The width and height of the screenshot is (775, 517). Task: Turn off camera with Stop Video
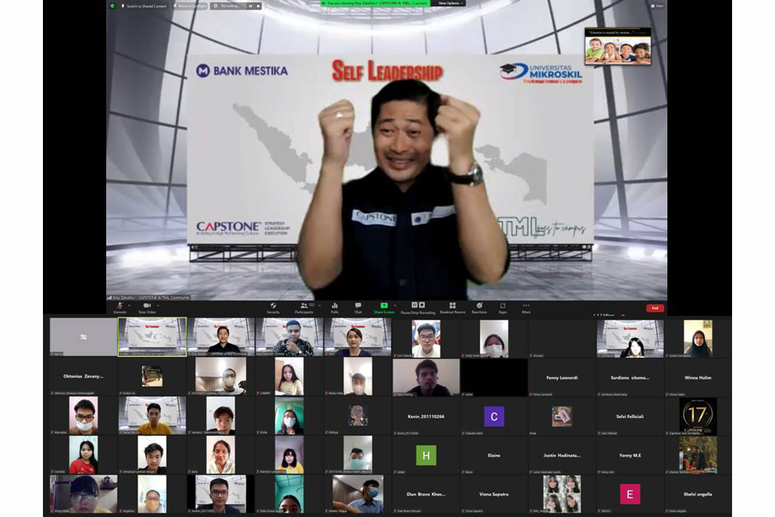(147, 308)
